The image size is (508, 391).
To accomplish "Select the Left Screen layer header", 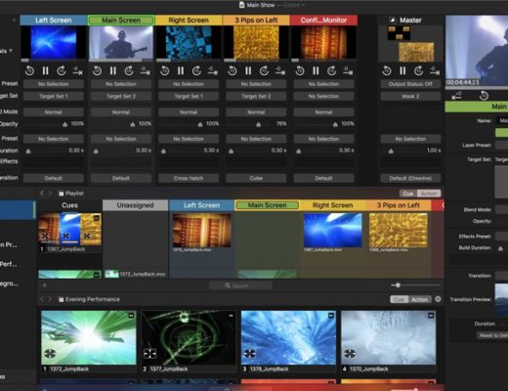I will [x=54, y=21].
